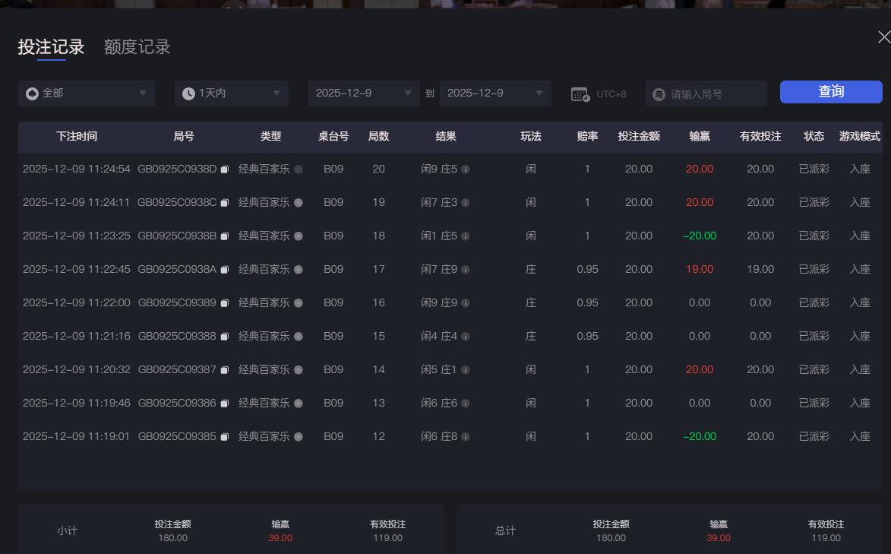This screenshot has height=554, width=891.
Task: Open info icon beside result 闲7 庄9
Action: [465, 269]
